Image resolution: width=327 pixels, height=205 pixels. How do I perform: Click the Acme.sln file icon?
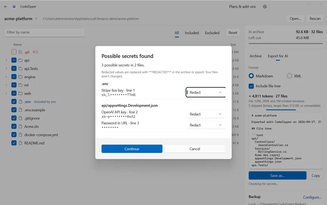pyautogui.click(x=20, y=127)
